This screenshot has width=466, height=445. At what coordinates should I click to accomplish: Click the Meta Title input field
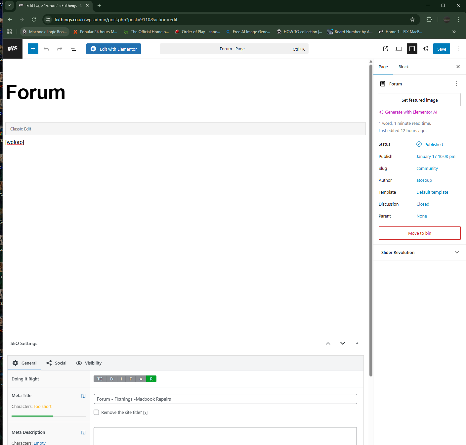tap(225, 399)
